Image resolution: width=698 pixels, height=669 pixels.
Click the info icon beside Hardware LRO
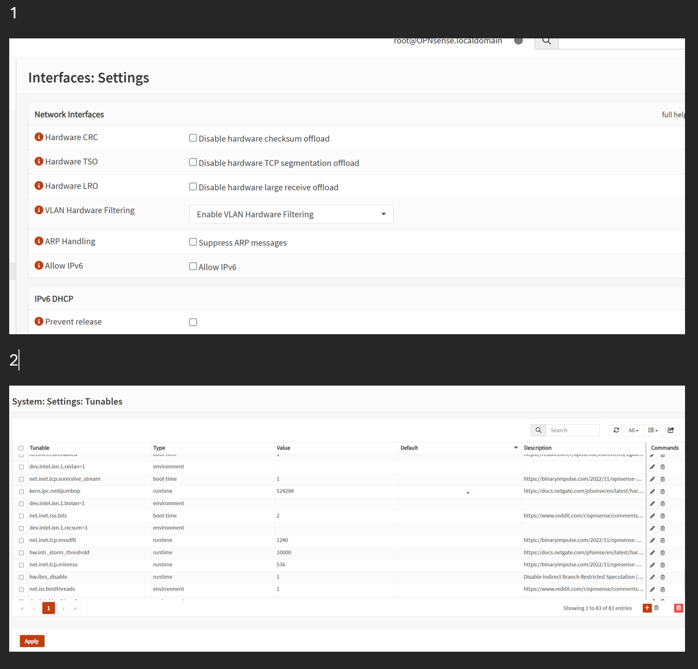(39, 186)
